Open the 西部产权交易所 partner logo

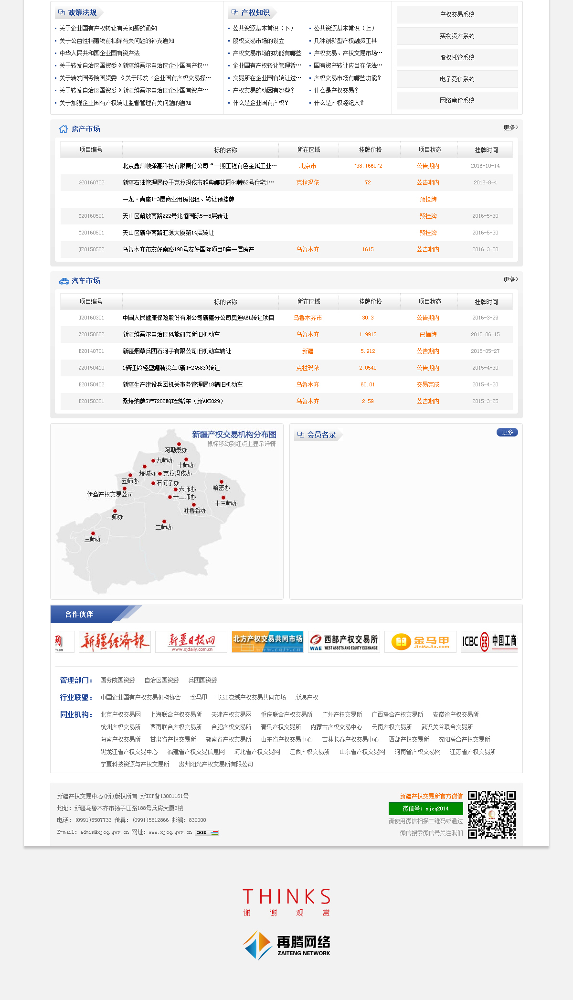[344, 641]
